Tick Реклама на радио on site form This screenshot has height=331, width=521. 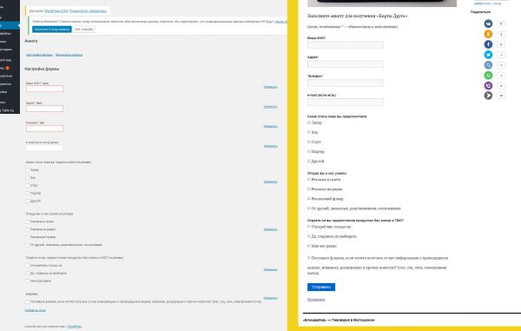point(309,189)
